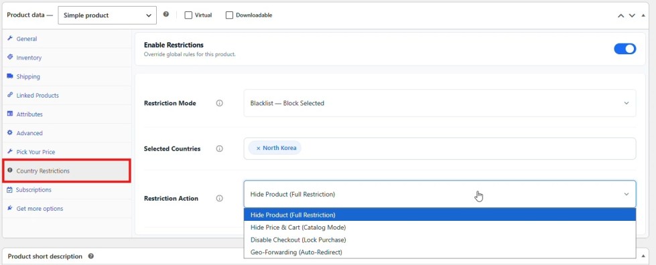Move Product data panel up arrow

coord(621,15)
